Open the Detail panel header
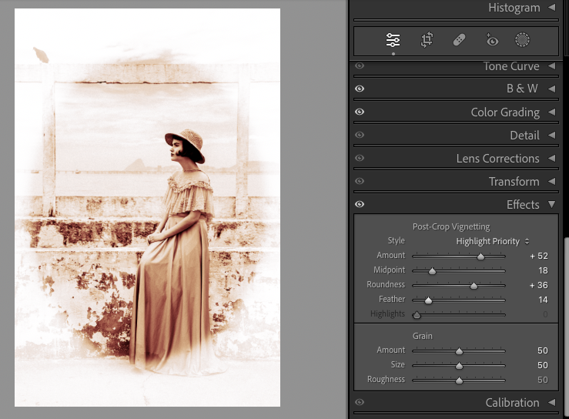Image resolution: width=569 pixels, height=419 pixels. coord(524,136)
